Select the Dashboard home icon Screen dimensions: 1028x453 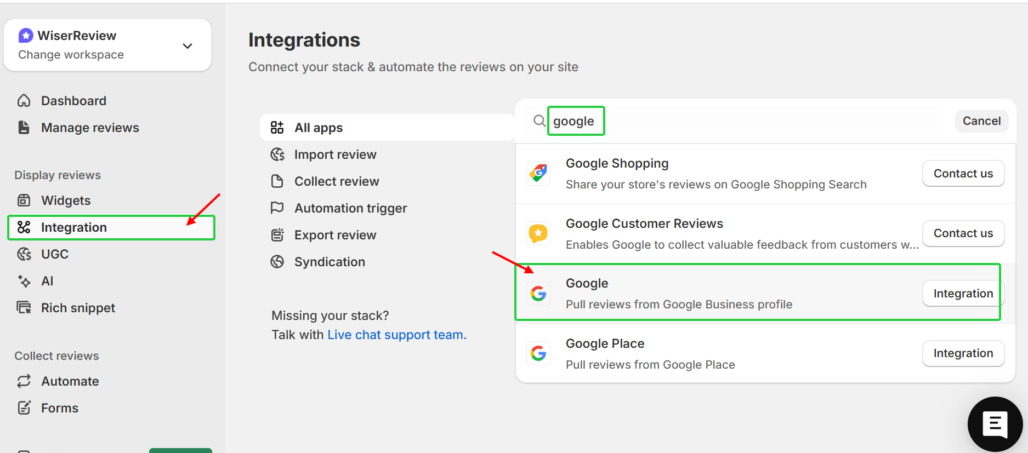point(24,100)
